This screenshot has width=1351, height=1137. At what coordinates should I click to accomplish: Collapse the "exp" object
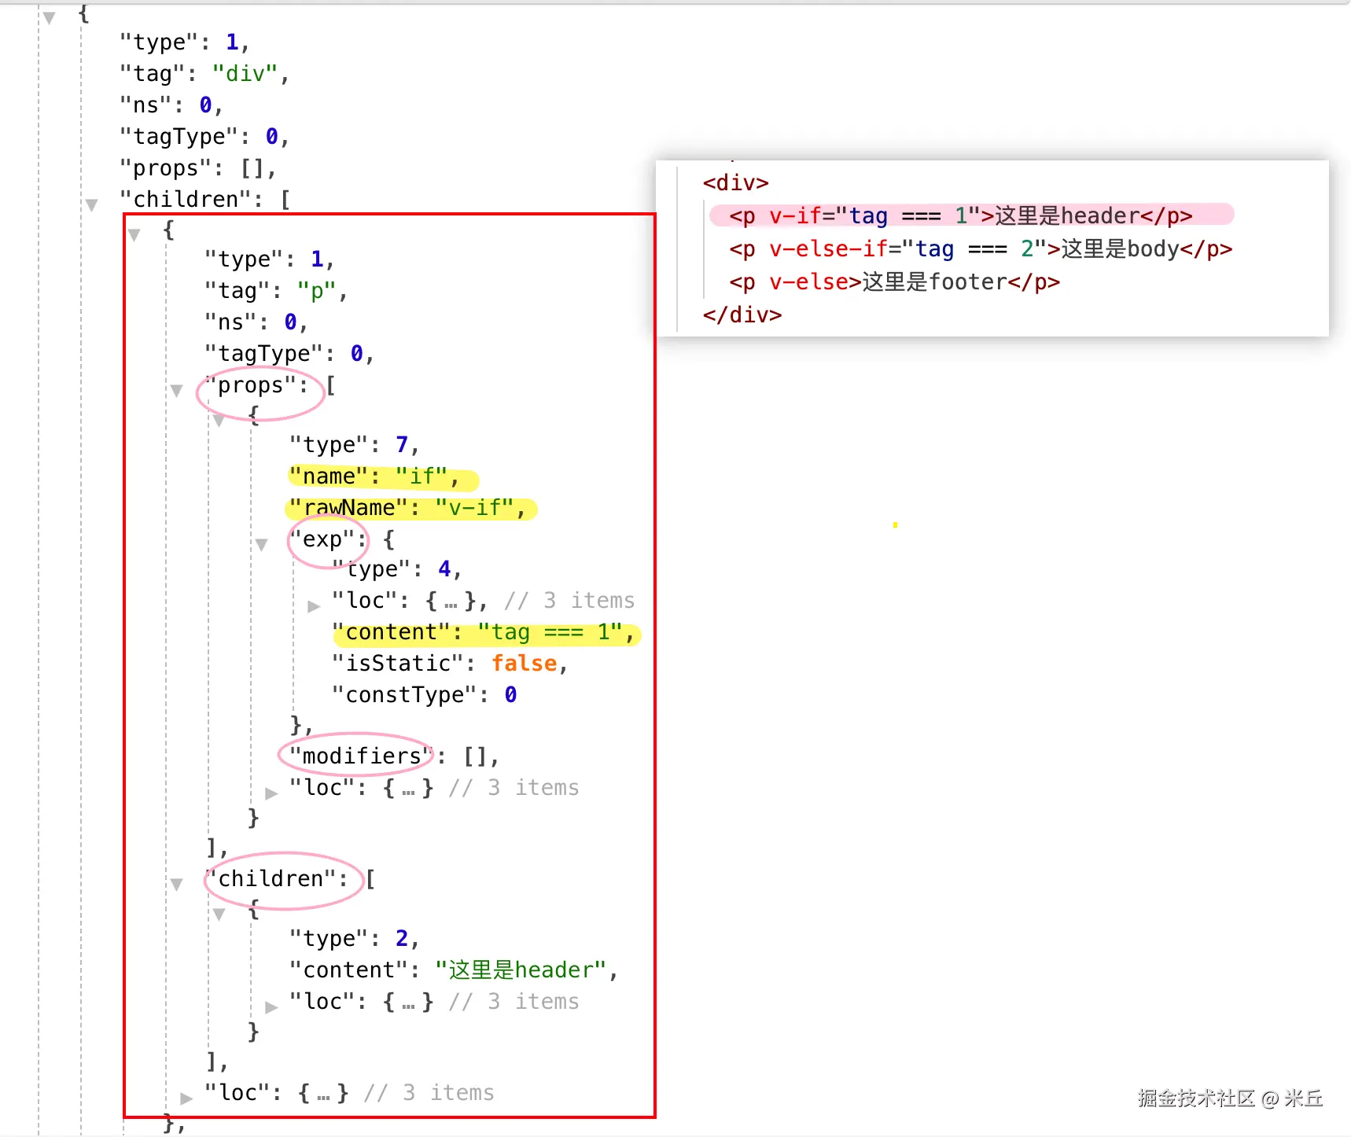tap(261, 544)
